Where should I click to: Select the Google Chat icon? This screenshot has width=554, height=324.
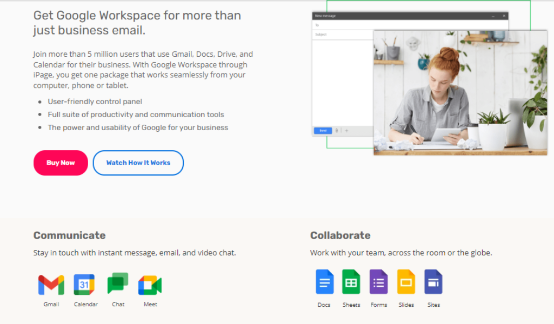coord(118,283)
